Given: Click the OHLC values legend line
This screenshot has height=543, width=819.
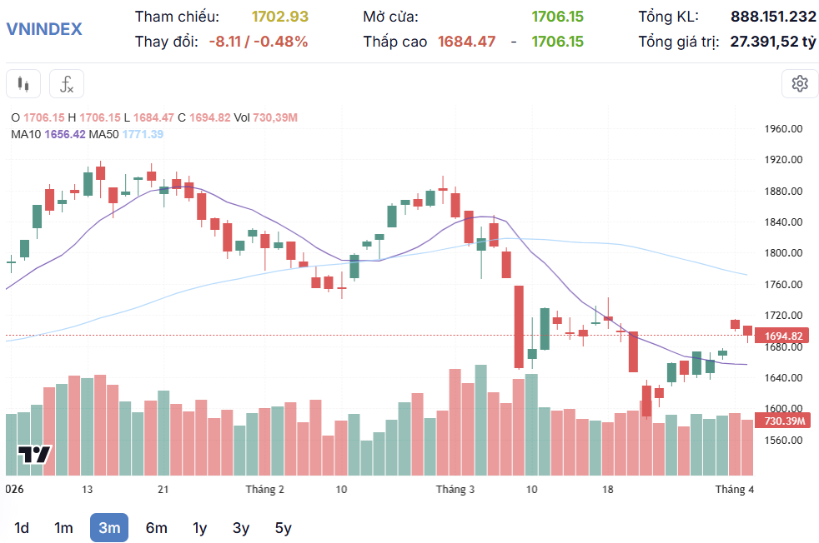Looking at the screenshot, I should tap(154, 118).
